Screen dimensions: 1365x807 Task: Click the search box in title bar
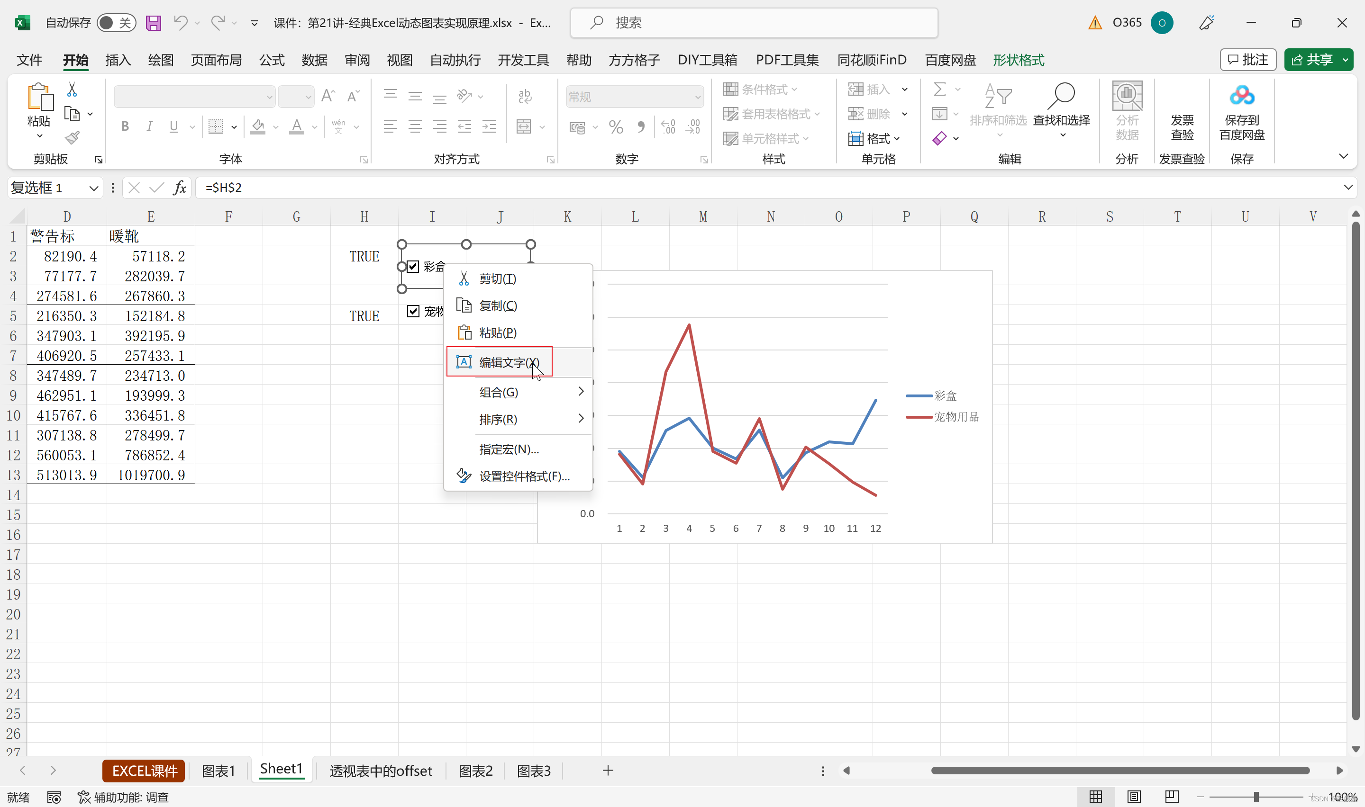pyautogui.click(x=754, y=23)
